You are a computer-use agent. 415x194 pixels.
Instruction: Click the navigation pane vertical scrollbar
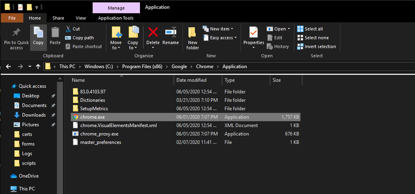[61, 138]
